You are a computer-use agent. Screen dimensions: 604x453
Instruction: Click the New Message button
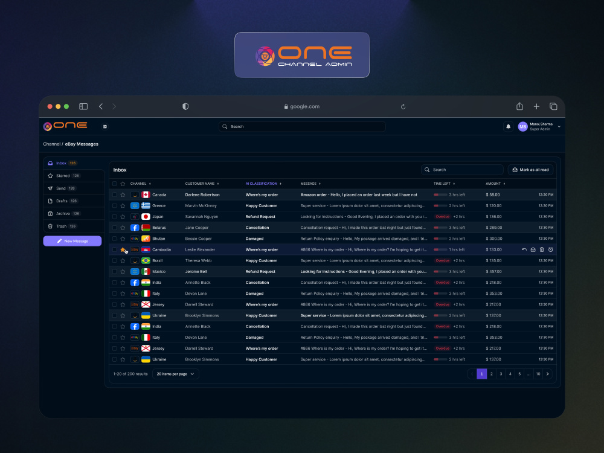click(x=72, y=241)
